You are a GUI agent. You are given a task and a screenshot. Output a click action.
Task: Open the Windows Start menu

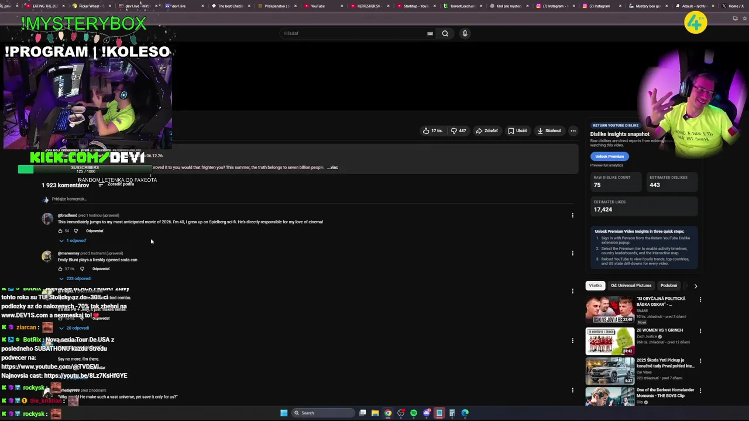coord(284,413)
